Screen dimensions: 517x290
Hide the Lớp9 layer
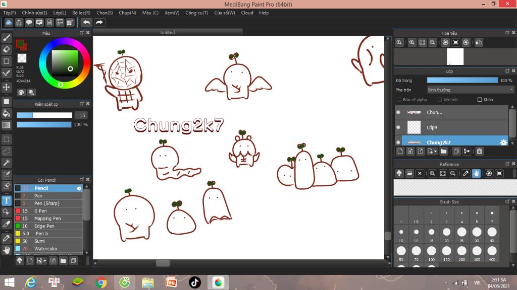(x=398, y=127)
